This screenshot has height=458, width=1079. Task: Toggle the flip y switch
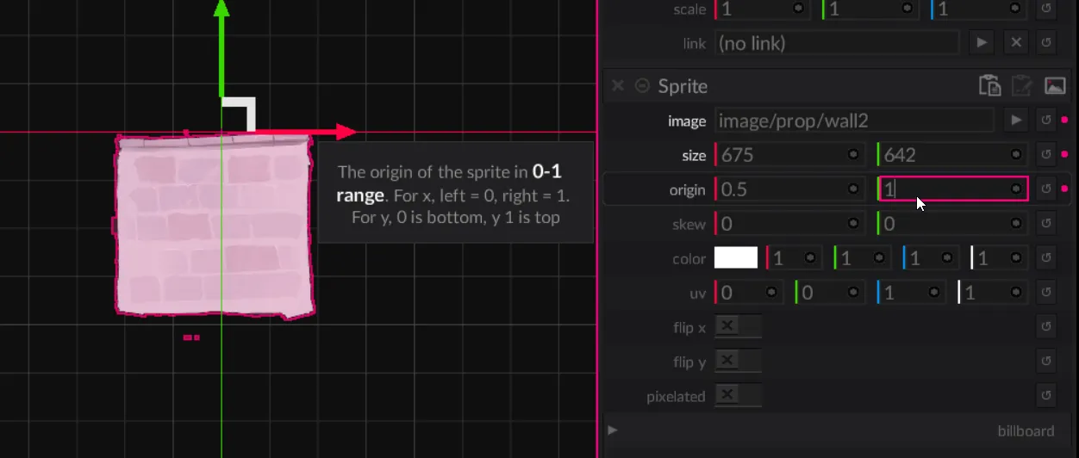[x=738, y=361]
